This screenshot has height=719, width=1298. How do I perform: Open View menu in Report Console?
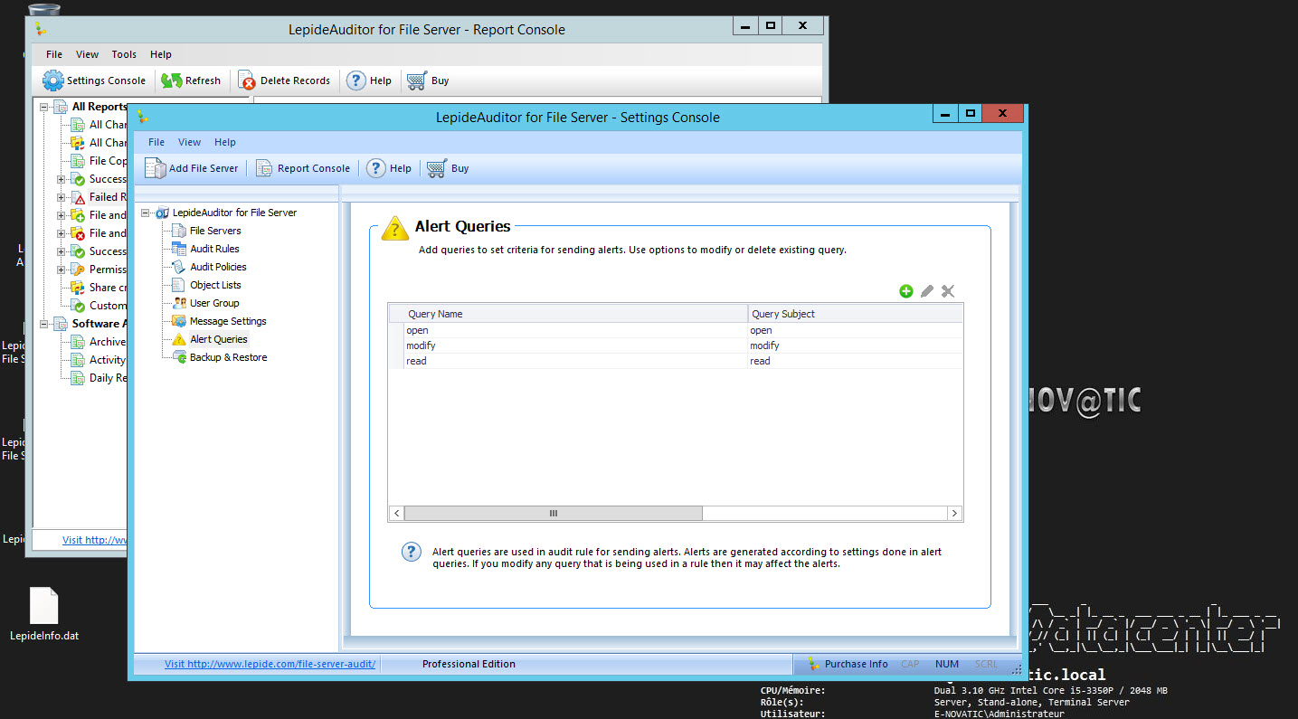[88, 54]
